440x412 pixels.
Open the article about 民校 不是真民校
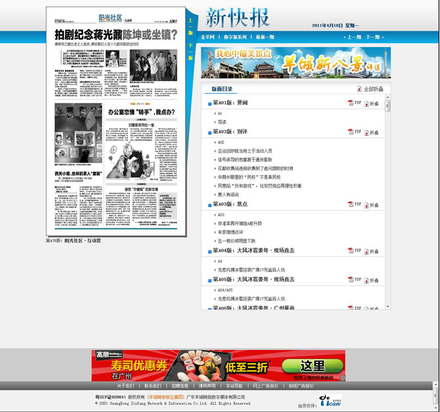pos(249,177)
